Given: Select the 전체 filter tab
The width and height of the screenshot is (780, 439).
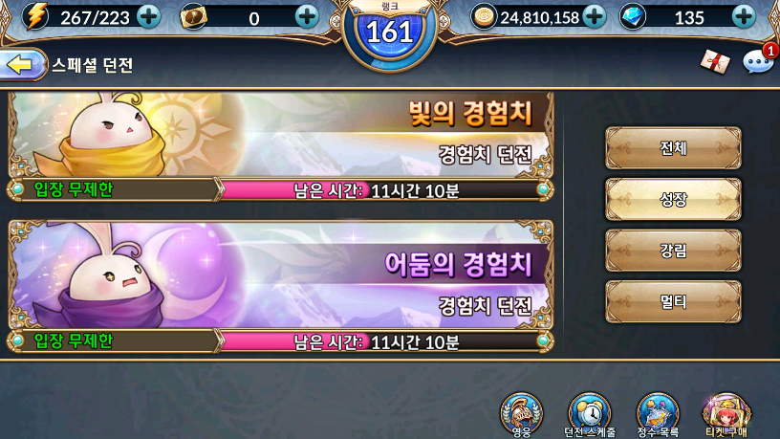Looking at the screenshot, I should (x=673, y=148).
